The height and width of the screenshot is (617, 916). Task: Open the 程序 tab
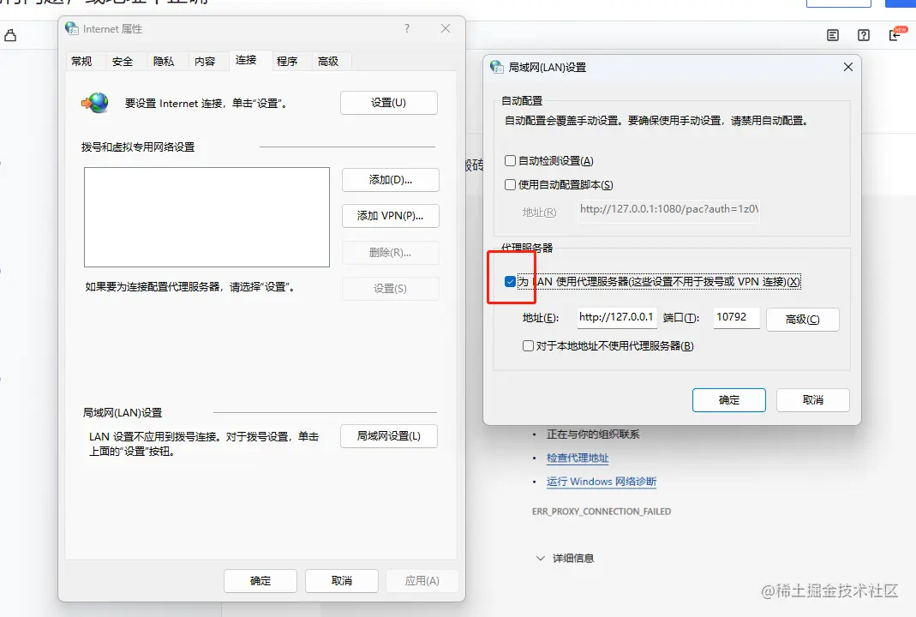coord(287,62)
